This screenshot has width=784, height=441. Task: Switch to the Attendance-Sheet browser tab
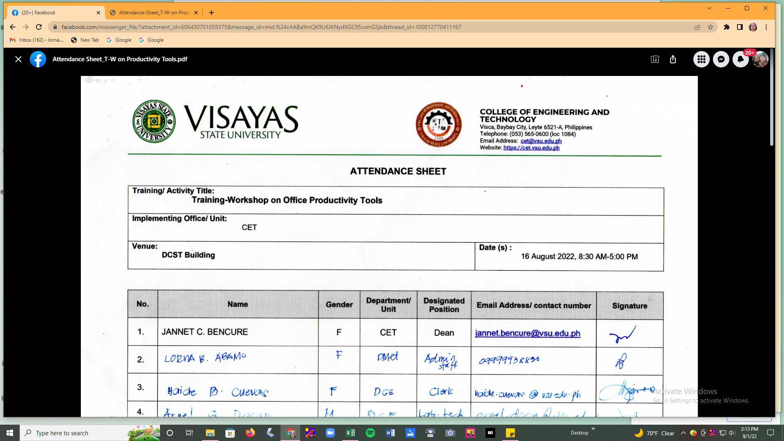pyautogui.click(x=154, y=13)
